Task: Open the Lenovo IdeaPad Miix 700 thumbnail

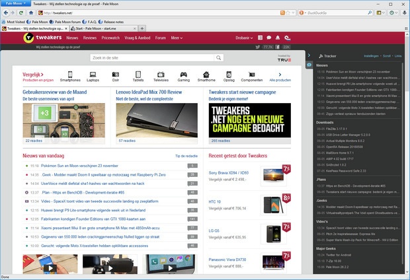Action: click(157, 120)
